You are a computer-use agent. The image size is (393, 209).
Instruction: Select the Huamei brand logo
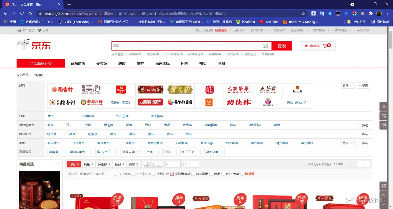click(121, 89)
